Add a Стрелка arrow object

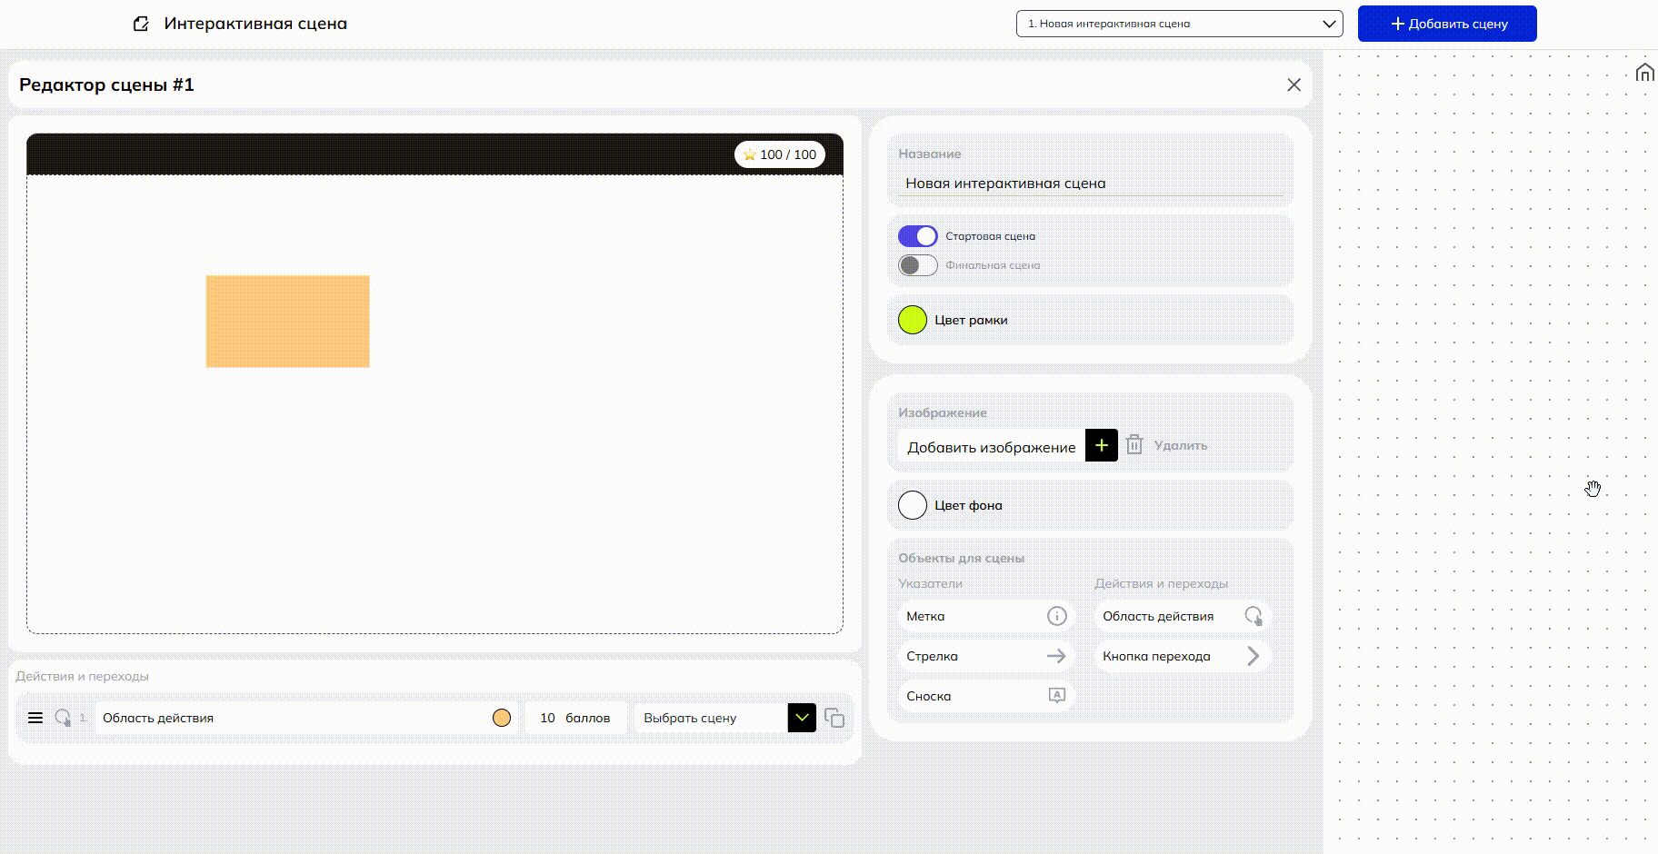point(985,656)
